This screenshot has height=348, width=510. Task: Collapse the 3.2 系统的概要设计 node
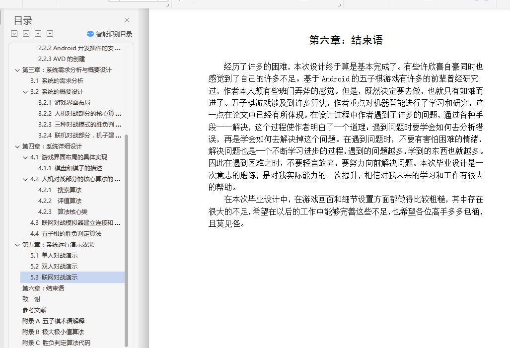point(25,92)
